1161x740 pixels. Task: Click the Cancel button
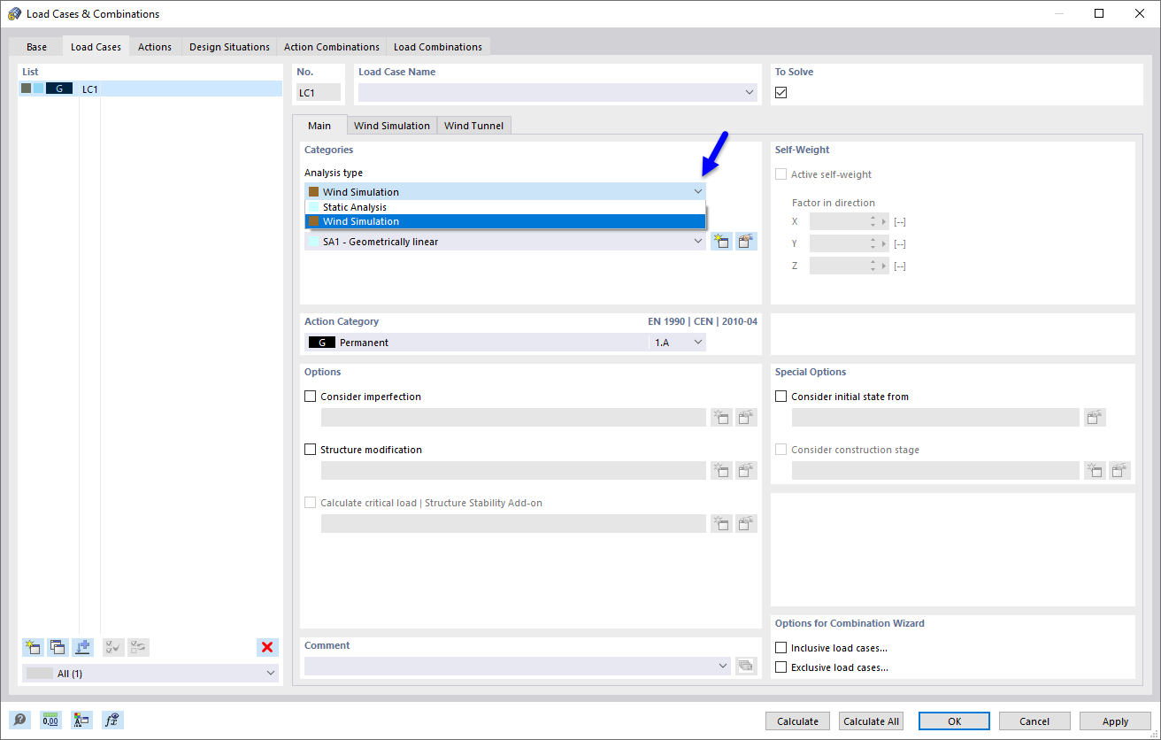click(x=1034, y=721)
